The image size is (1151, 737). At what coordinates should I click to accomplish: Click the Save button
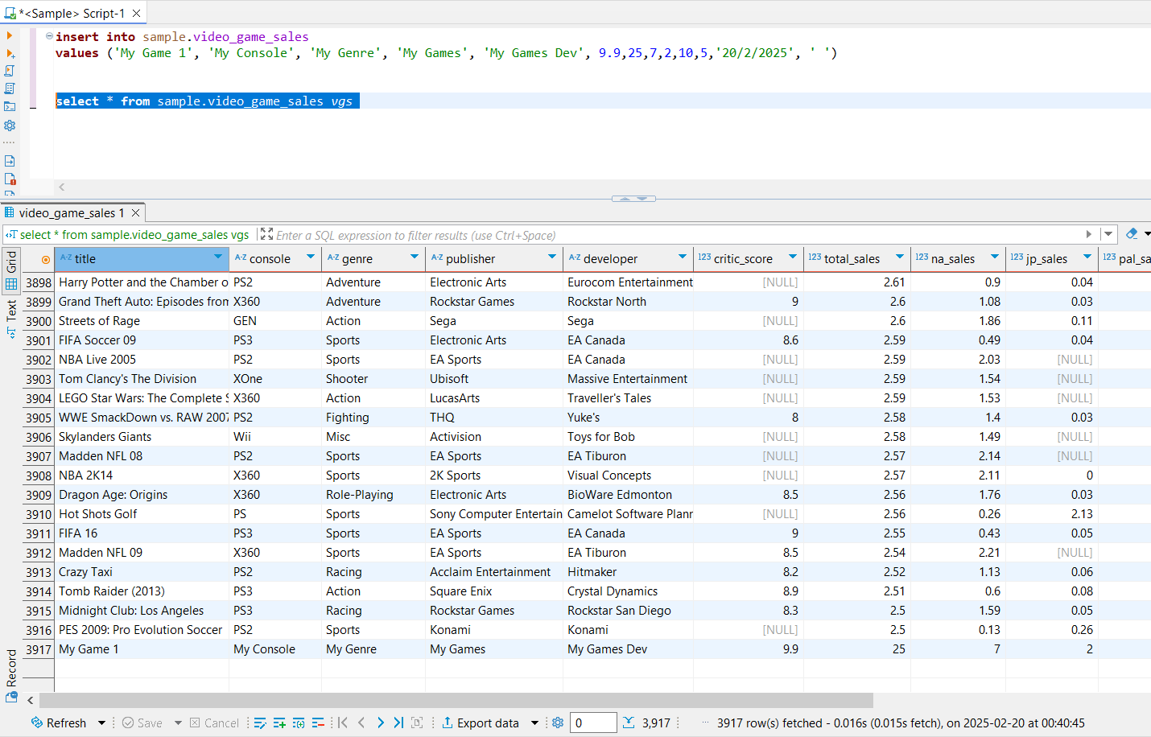142,723
